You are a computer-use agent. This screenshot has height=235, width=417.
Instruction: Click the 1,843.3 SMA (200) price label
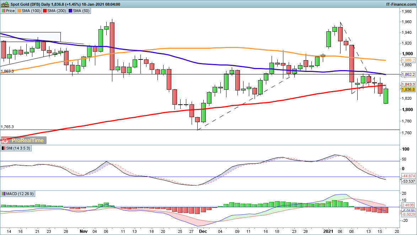pyautogui.click(x=408, y=84)
